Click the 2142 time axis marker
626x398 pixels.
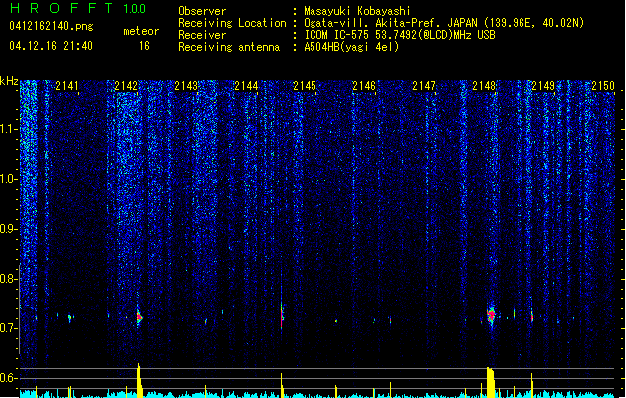tap(126, 86)
